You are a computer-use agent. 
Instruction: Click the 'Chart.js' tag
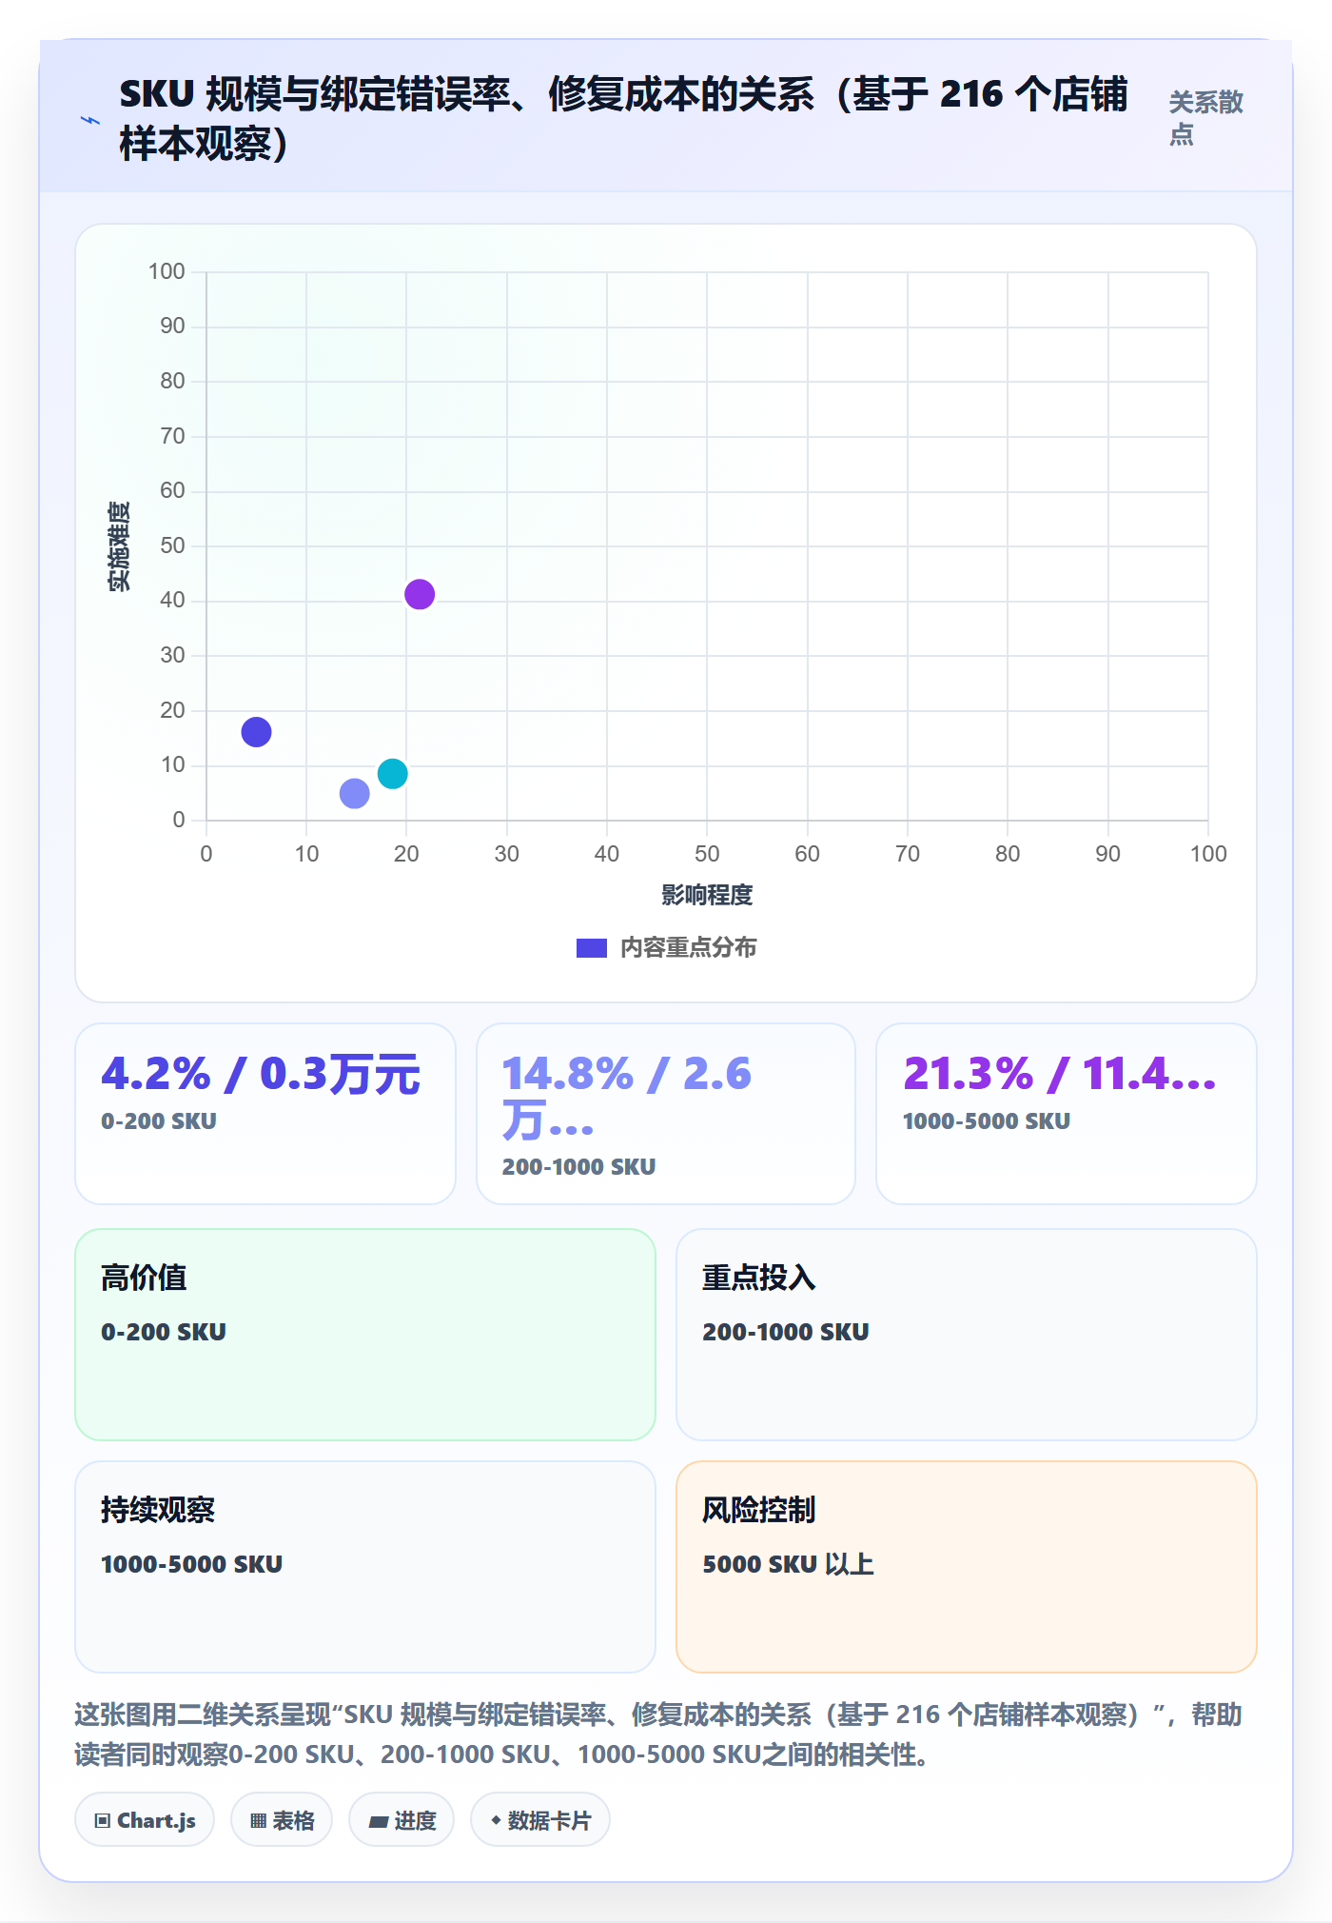point(145,1820)
